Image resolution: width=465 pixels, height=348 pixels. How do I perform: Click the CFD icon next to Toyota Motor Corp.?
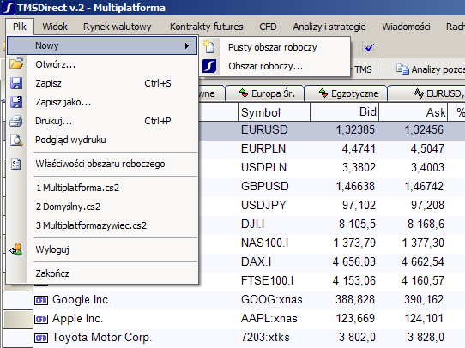click(41, 338)
